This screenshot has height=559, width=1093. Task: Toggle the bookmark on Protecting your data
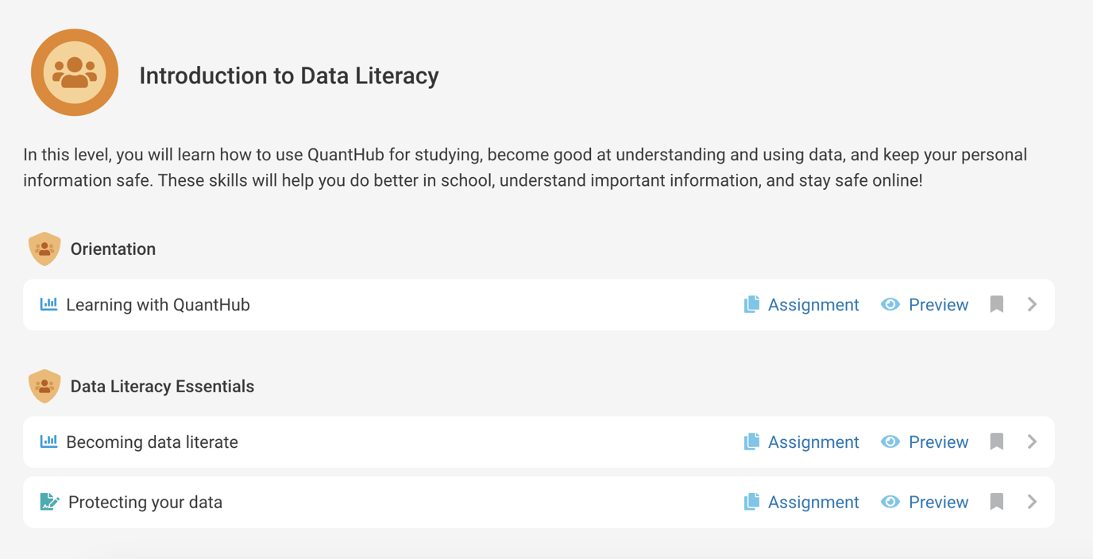996,502
